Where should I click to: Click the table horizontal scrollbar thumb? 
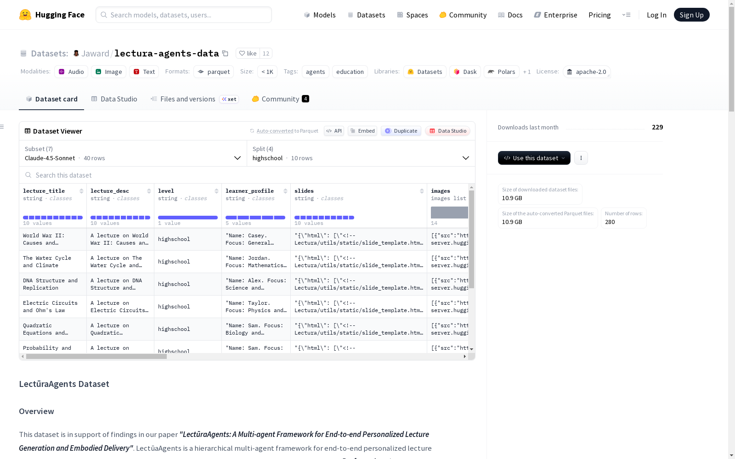(96, 356)
